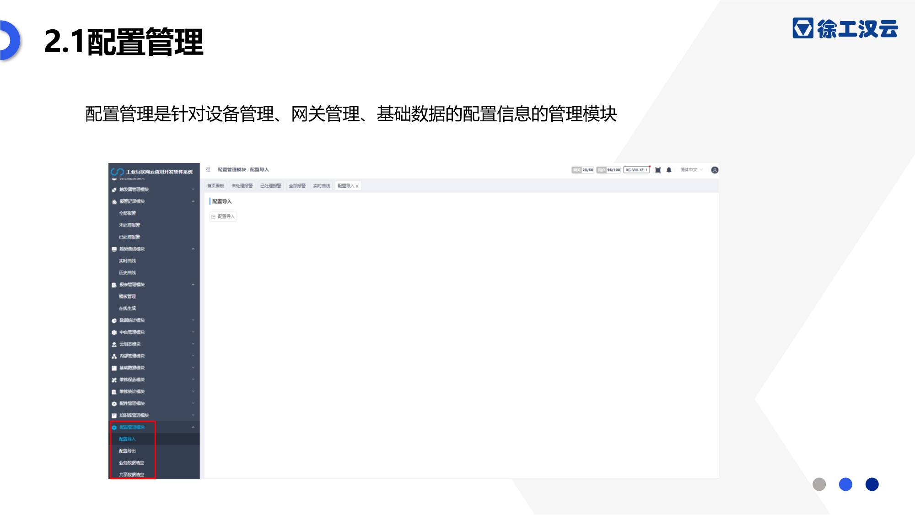Open 实时曲线 in the sidebar menu
This screenshot has width=915, height=515.
128,261
